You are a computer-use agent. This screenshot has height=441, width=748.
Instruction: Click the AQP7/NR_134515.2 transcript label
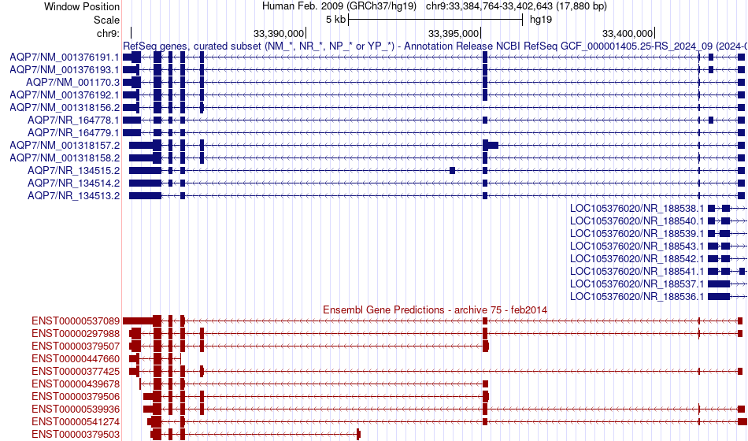point(73,170)
